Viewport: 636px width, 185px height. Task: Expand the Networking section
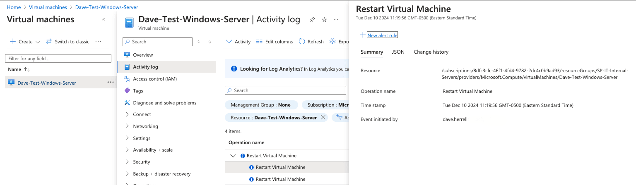click(x=127, y=126)
